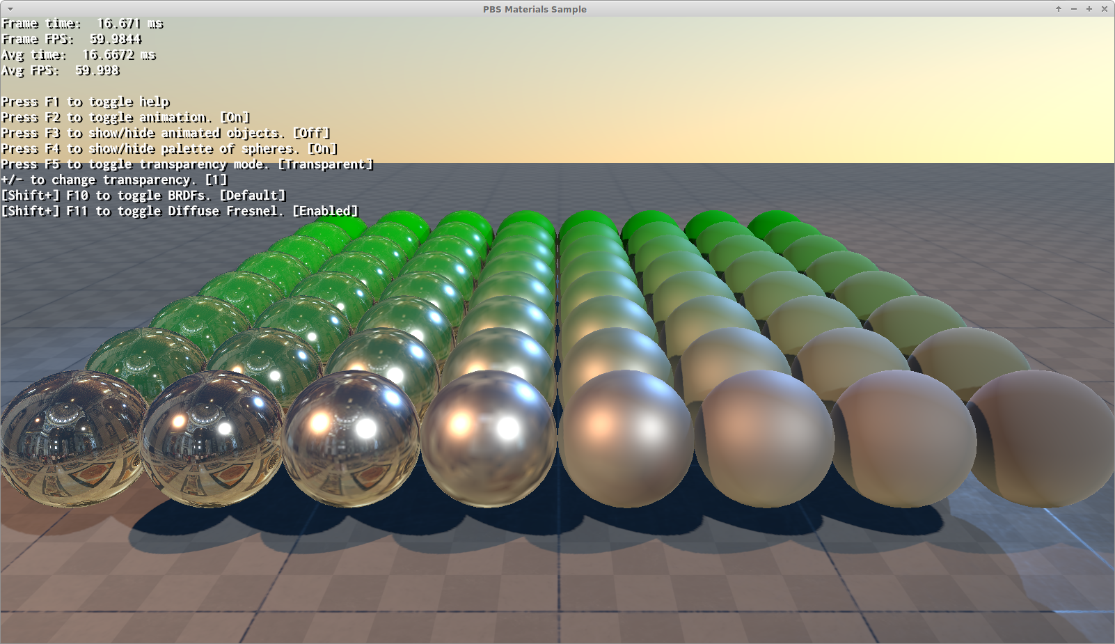The height and width of the screenshot is (644, 1115).
Task: Click the palette of spheres [On] status
Action: (323, 149)
